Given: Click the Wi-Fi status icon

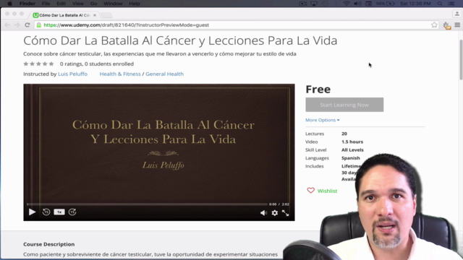Looking at the screenshot, I should tap(347, 4).
